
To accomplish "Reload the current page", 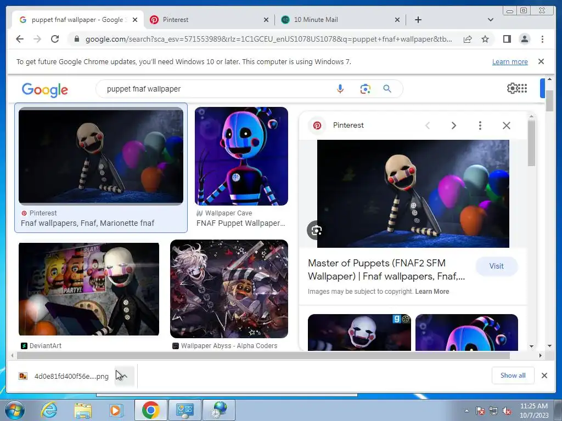I will pyautogui.click(x=55, y=39).
